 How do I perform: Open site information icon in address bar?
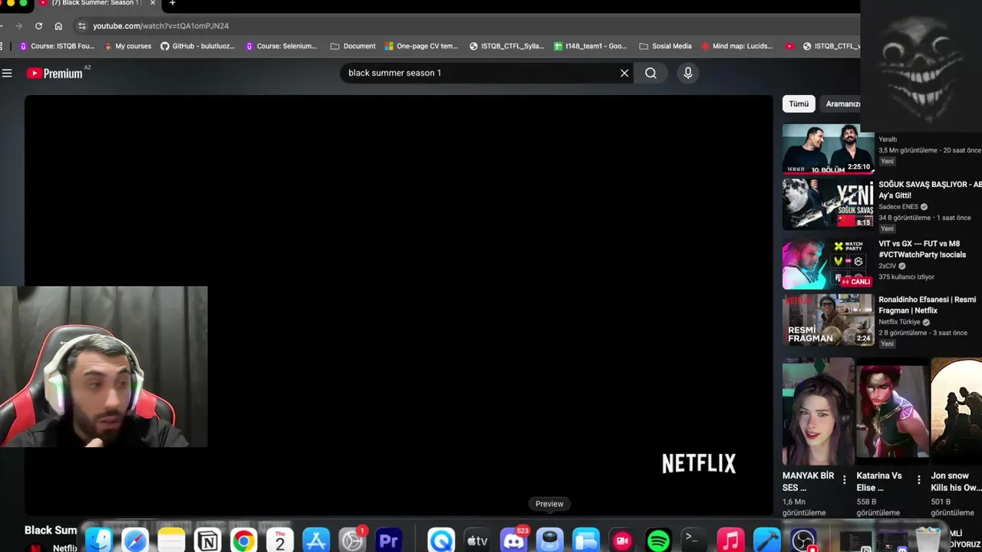click(82, 25)
